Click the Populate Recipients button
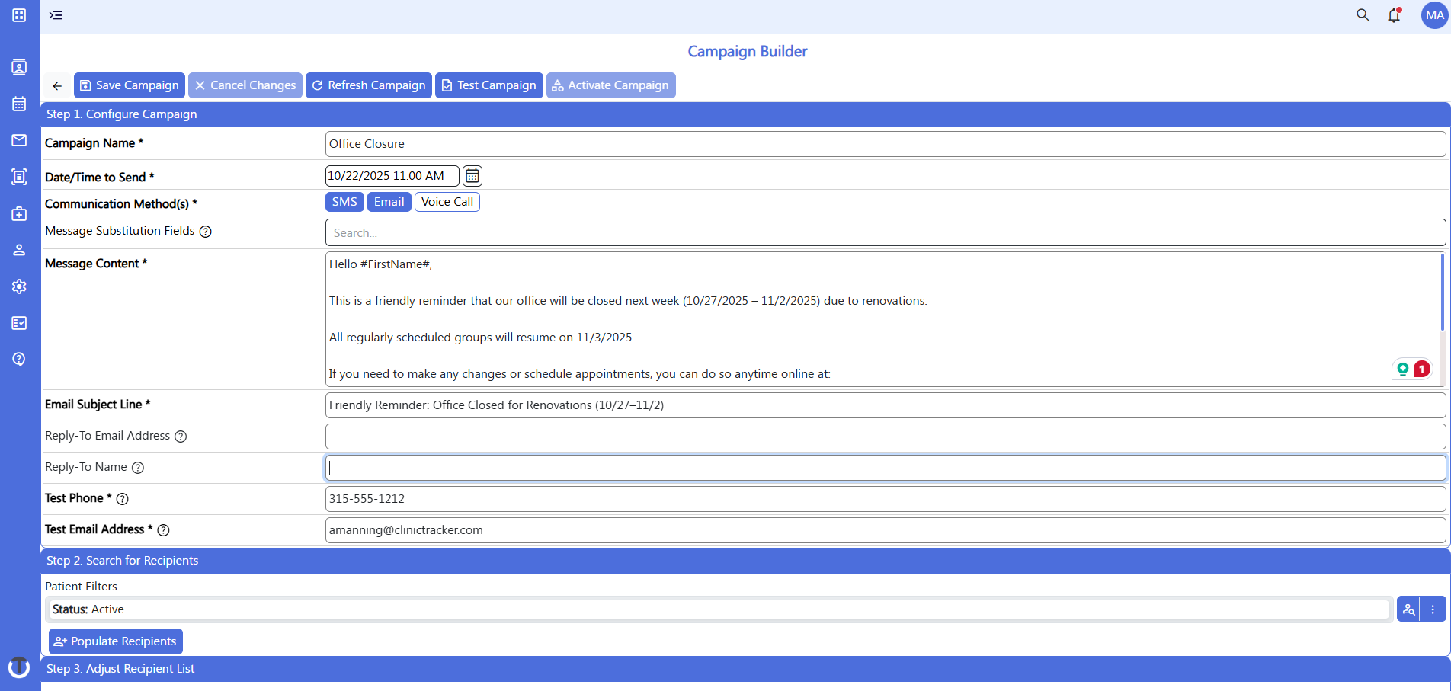Image resolution: width=1451 pixels, height=691 pixels. (115, 641)
